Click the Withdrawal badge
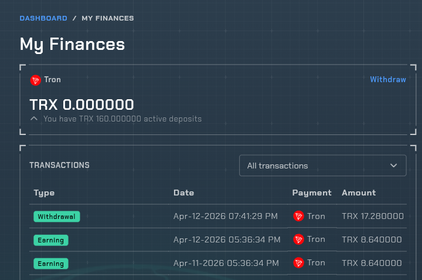This screenshot has width=422, height=280. click(56, 217)
